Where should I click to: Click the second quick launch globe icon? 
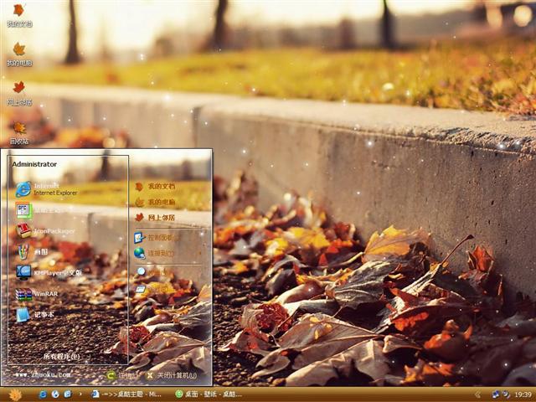click(x=55, y=394)
